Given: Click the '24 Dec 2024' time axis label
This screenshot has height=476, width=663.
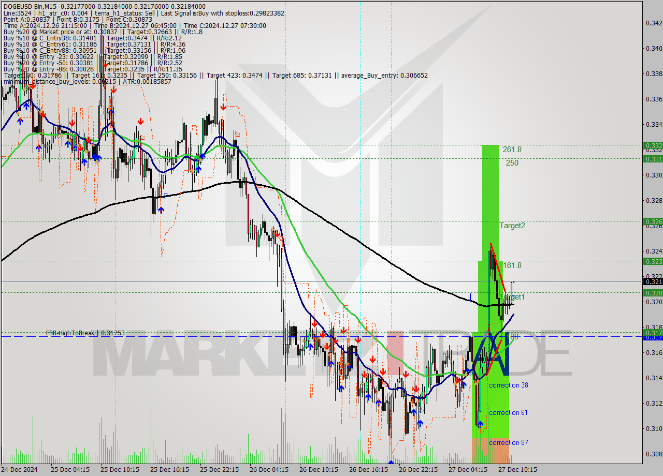Looking at the screenshot, I should pos(19,470).
